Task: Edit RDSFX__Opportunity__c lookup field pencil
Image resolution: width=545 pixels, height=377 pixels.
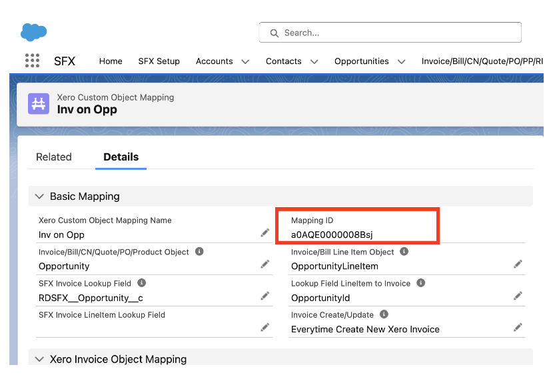Action: click(265, 296)
